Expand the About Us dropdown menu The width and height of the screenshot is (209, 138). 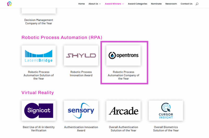pyautogui.click(x=94, y=4)
